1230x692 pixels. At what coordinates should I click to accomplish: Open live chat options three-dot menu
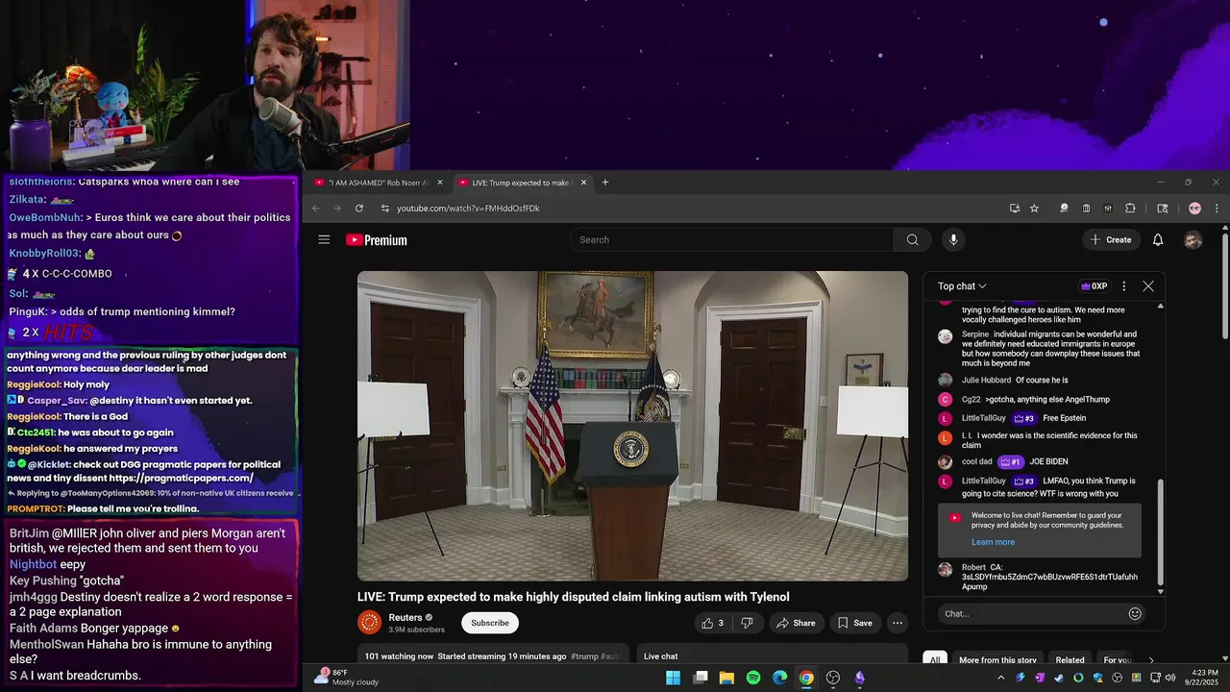click(x=1123, y=286)
